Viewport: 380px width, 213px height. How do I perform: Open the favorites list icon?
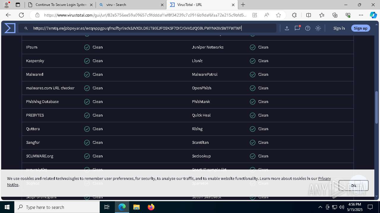(x=322, y=15)
